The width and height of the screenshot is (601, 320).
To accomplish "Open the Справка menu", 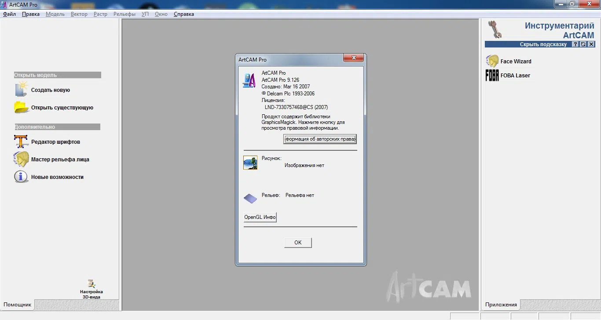I will pyautogui.click(x=184, y=14).
